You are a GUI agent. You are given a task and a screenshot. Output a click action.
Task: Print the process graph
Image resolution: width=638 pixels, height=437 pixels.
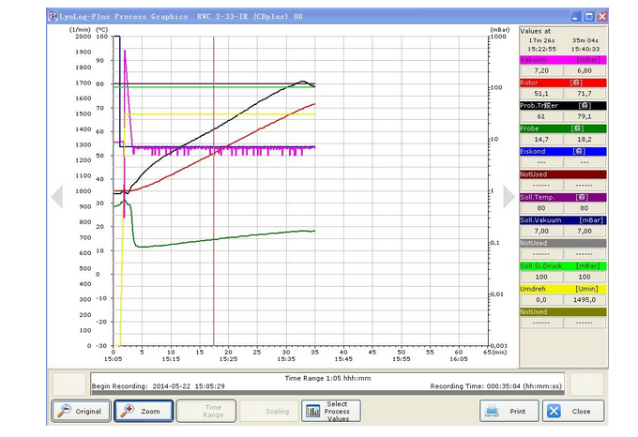pos(508,411)
